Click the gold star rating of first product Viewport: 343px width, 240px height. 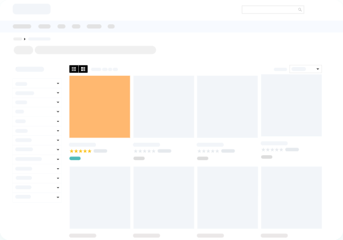[x=81, y=151]
